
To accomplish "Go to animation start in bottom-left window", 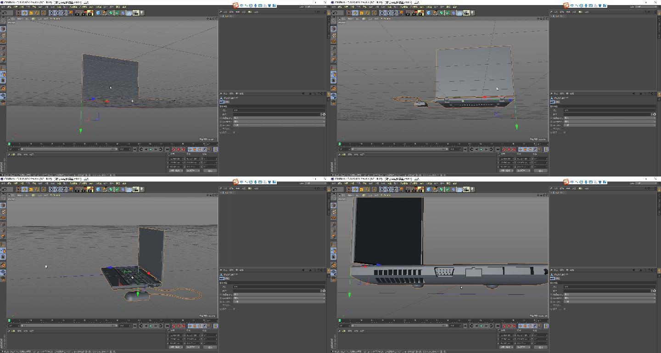I will point(135,326).
